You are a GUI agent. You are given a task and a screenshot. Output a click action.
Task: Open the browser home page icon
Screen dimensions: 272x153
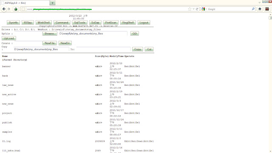pyautogui.click(x=260, y=9)
